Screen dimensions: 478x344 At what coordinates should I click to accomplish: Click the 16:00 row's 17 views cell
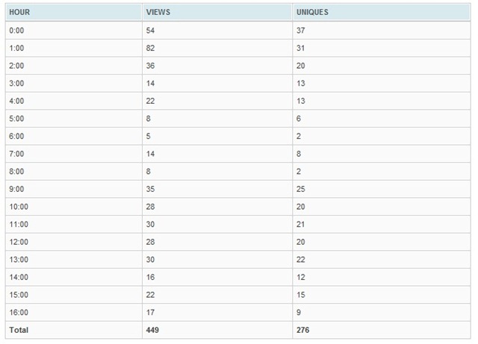coord(150,313)
